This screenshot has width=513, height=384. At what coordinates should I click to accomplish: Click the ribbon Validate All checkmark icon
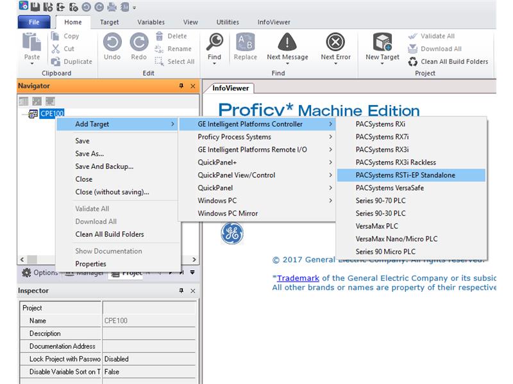tap(413, 36)
